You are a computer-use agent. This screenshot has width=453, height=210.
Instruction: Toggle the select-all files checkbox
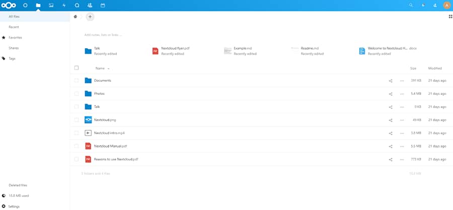pos(77,68)
